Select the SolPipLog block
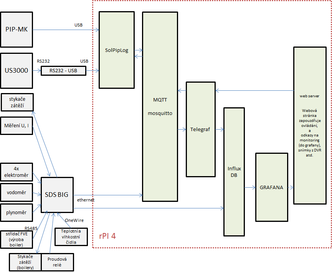The height and width of the screenshot is (273, 332). 117,50
